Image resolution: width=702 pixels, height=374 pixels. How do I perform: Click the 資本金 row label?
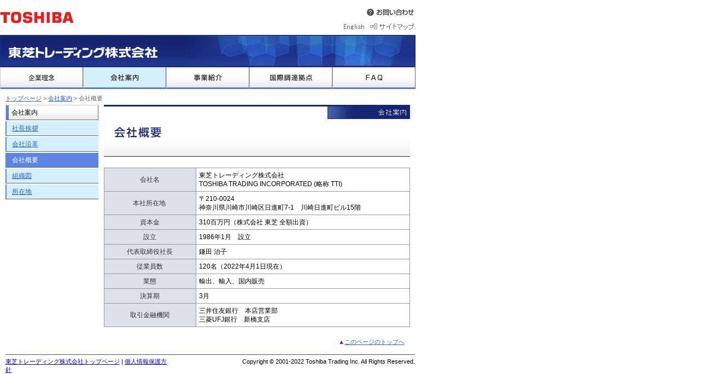pyautogui.click(x=150, y=222)
